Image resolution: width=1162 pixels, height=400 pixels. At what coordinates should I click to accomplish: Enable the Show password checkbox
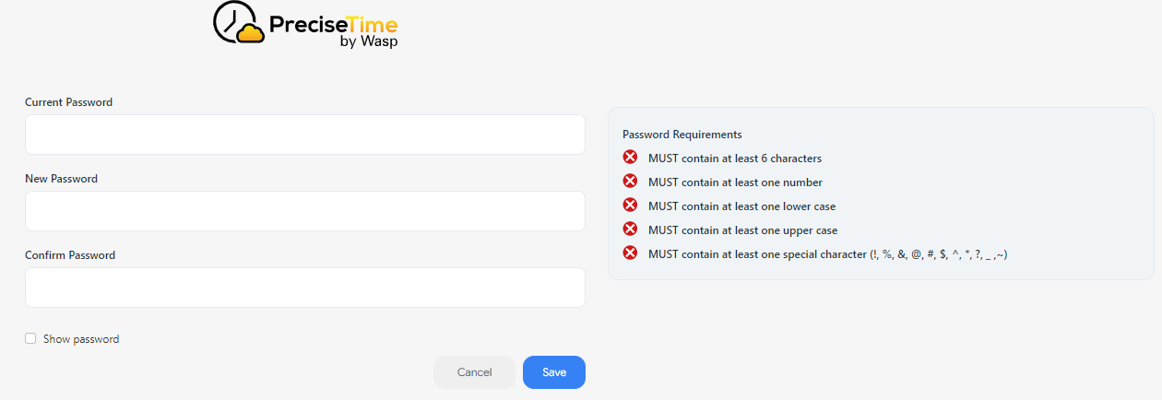(30, 338)
